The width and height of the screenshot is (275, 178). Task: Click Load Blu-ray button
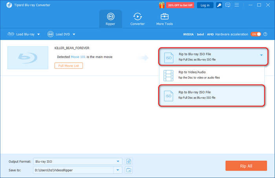click(21, 34)
